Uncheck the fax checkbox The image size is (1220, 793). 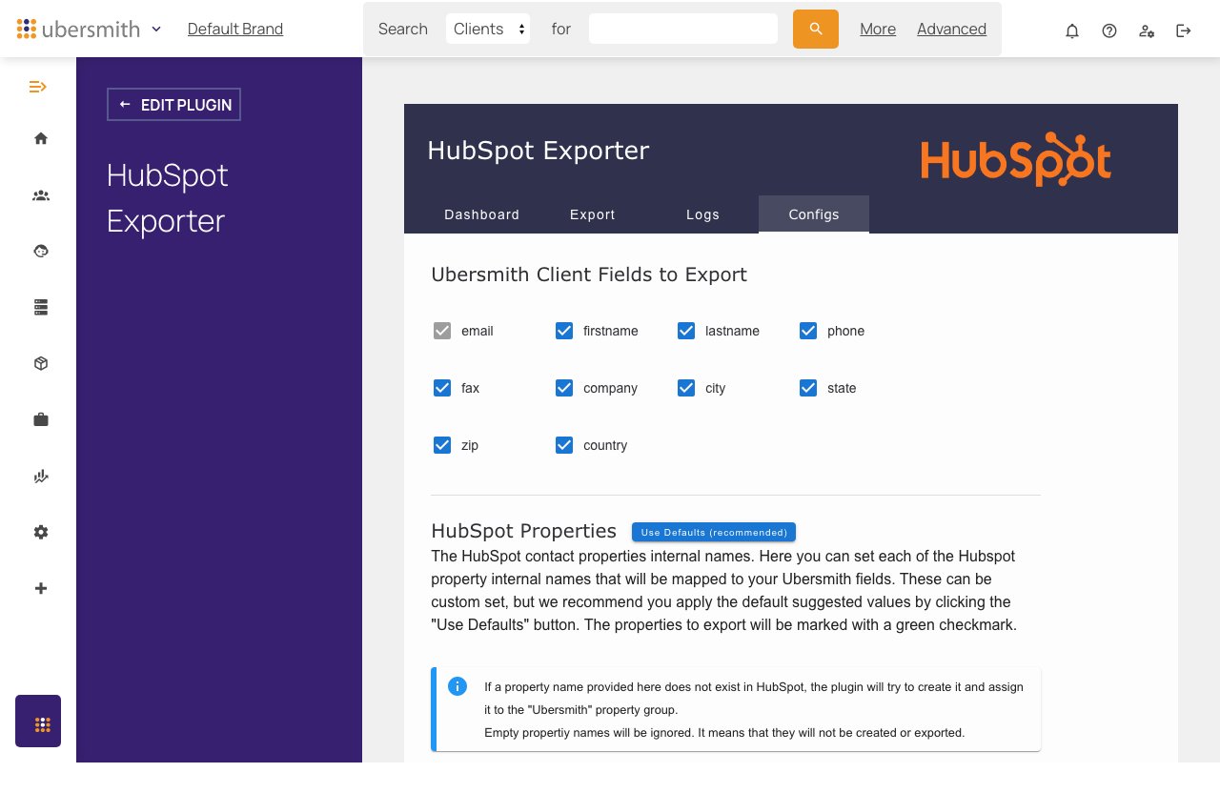coord(442,388)
